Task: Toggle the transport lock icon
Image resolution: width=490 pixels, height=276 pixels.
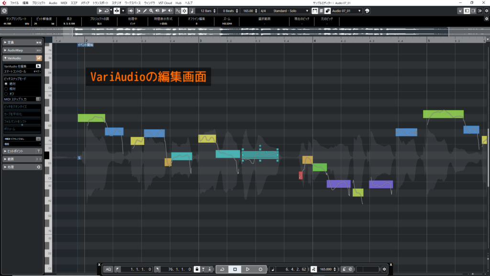Action: pyautogui.click(x=197, y=269)
